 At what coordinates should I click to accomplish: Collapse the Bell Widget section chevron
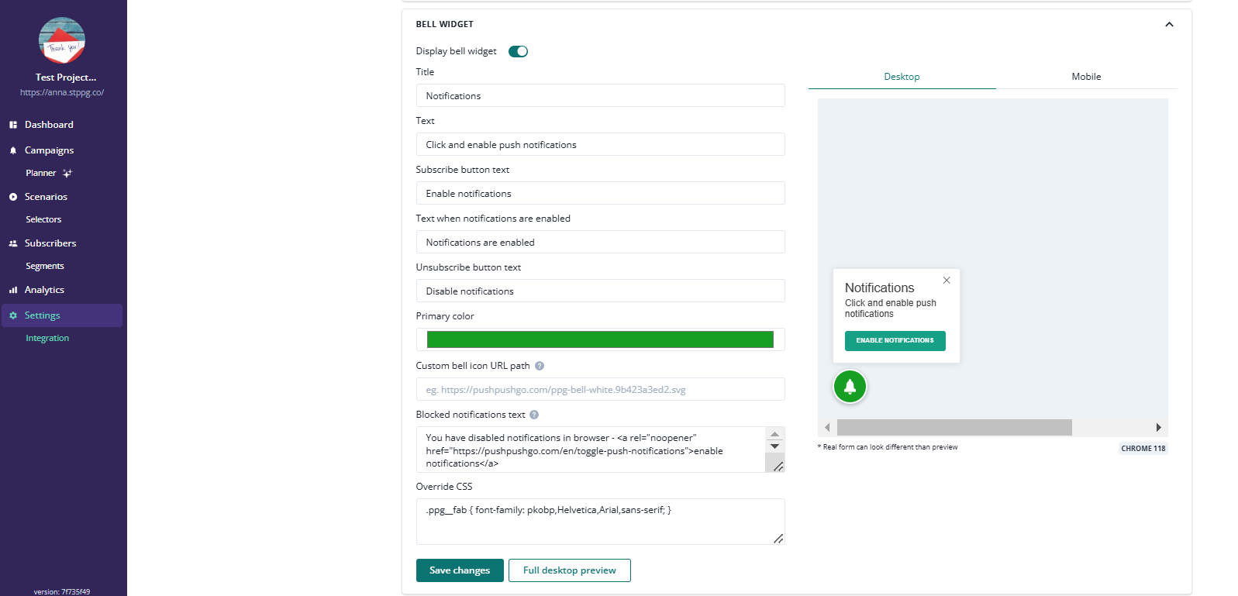pos(1169,24)
